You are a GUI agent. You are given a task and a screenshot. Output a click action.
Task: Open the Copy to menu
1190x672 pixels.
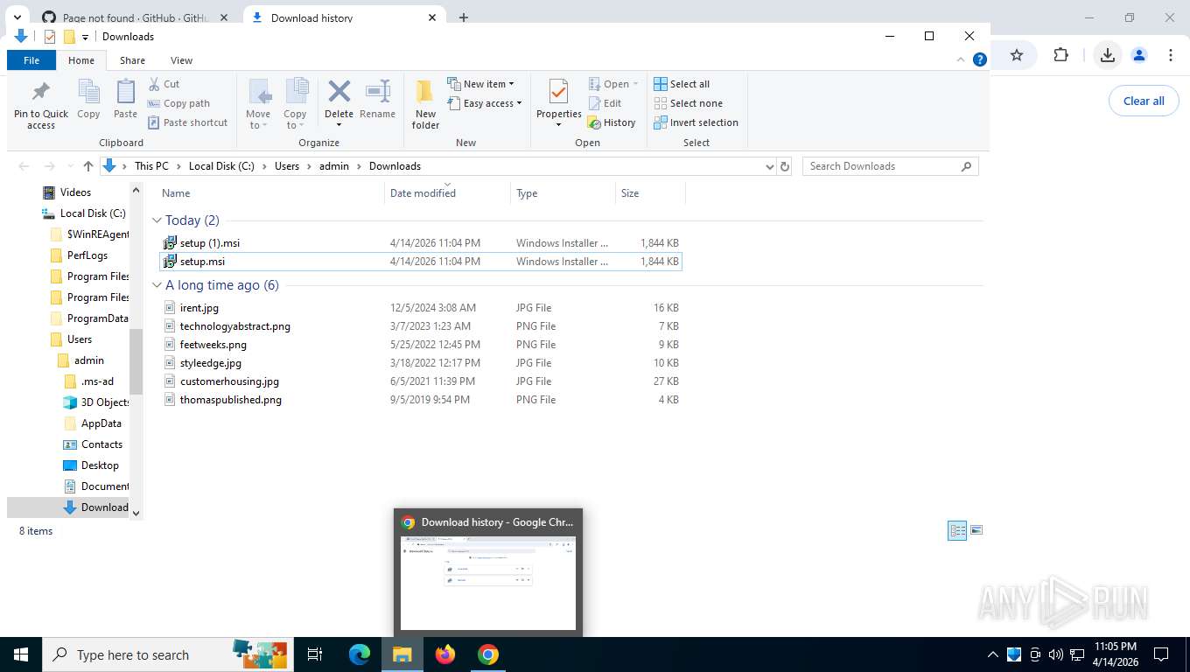pos(295,104)
